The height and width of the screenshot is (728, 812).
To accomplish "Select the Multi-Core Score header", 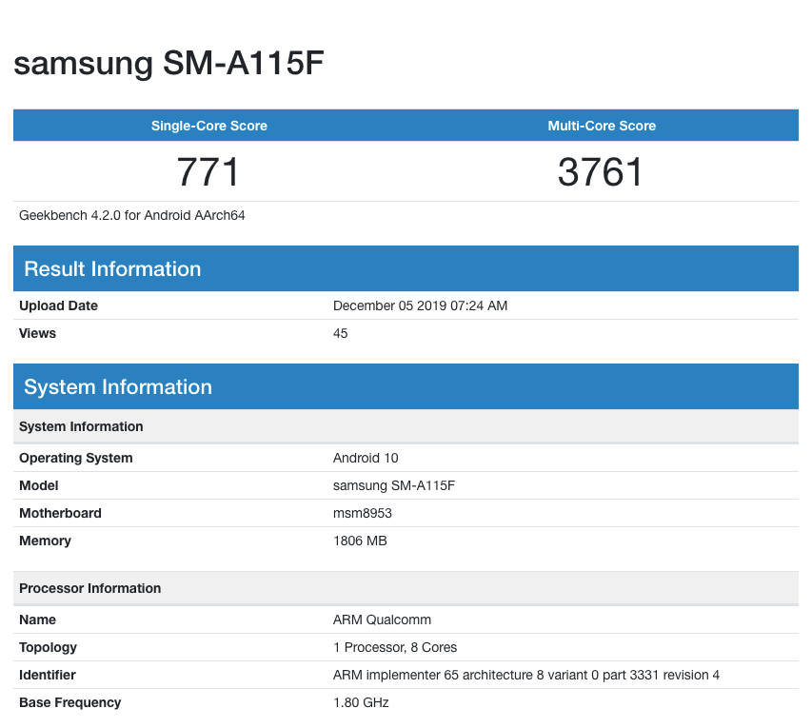I will [602, 126].
